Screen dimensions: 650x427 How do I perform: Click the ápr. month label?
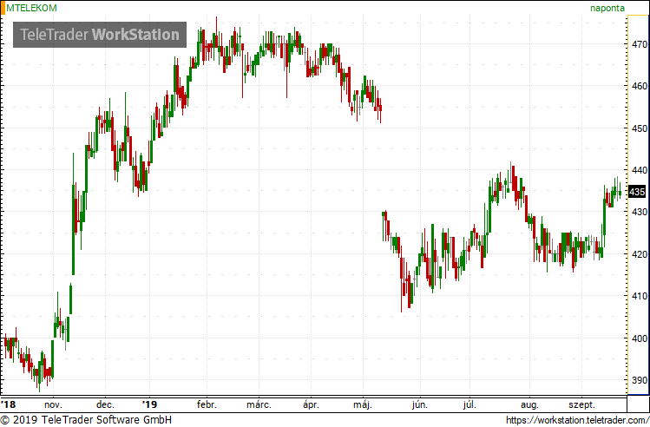311,404
